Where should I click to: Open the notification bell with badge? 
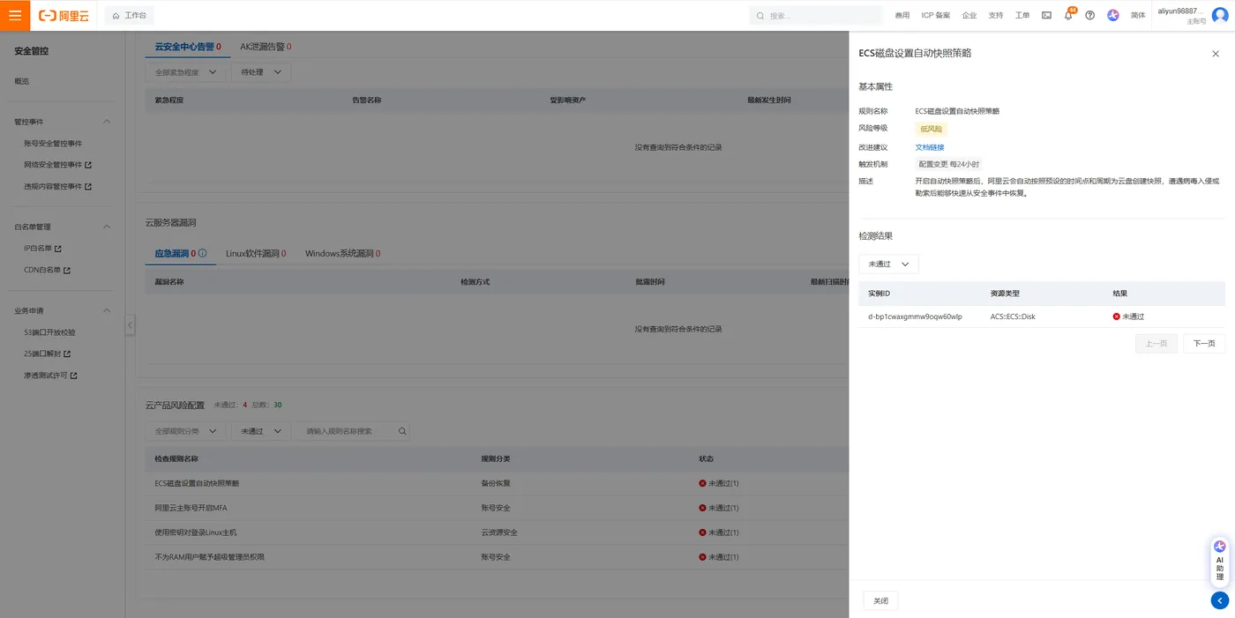(1068, 15)
